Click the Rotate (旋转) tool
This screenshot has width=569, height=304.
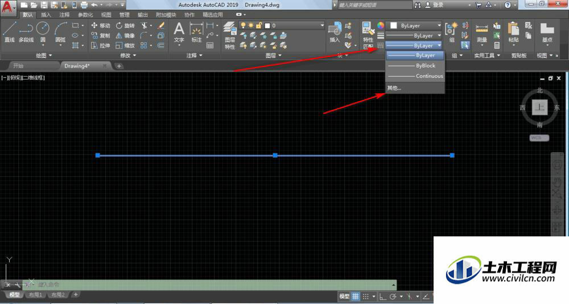[125, 26]
